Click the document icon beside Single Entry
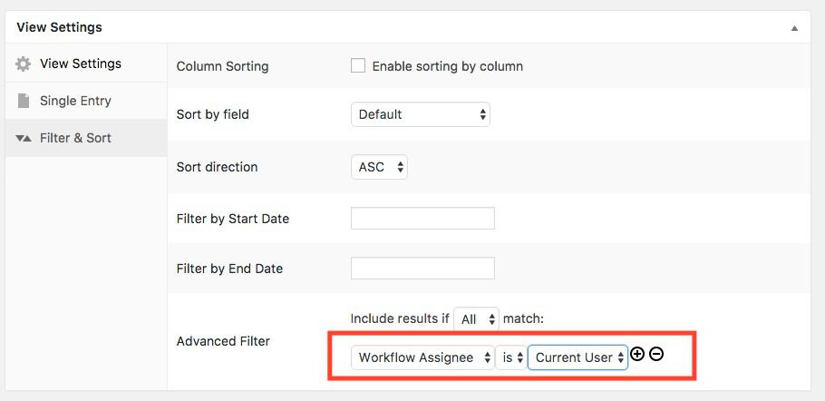 [x=24, y=101]
